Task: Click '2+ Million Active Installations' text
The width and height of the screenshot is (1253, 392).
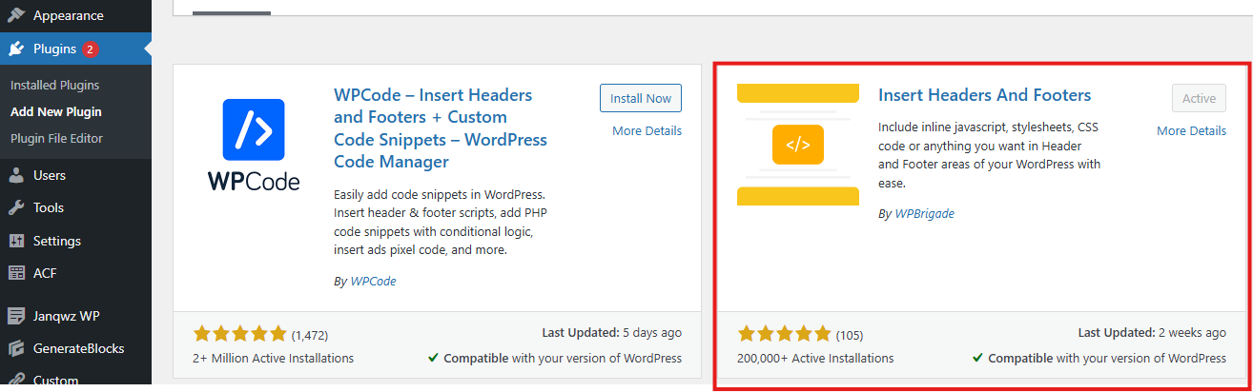Action: (273, 359)
